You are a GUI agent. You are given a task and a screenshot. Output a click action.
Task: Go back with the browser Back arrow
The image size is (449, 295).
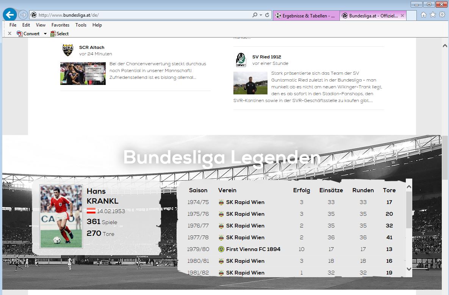10,15
